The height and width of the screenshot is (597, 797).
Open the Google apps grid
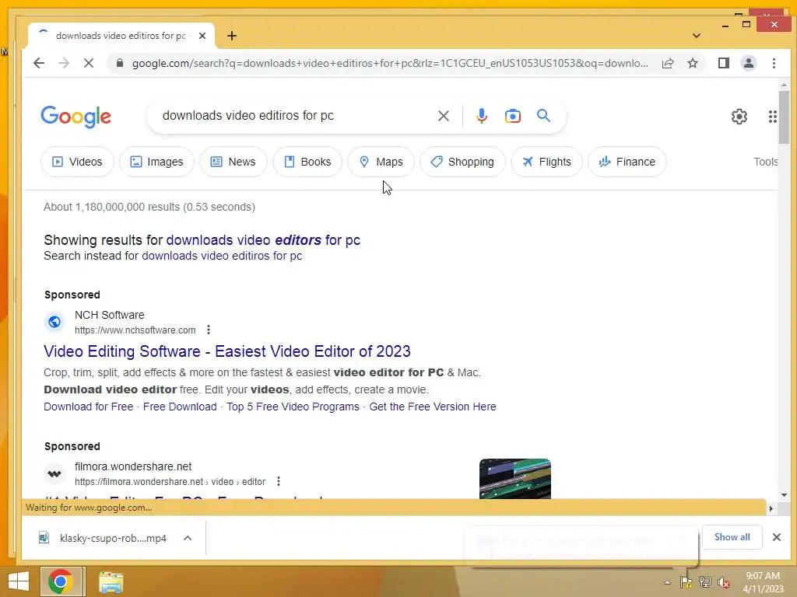773,117
